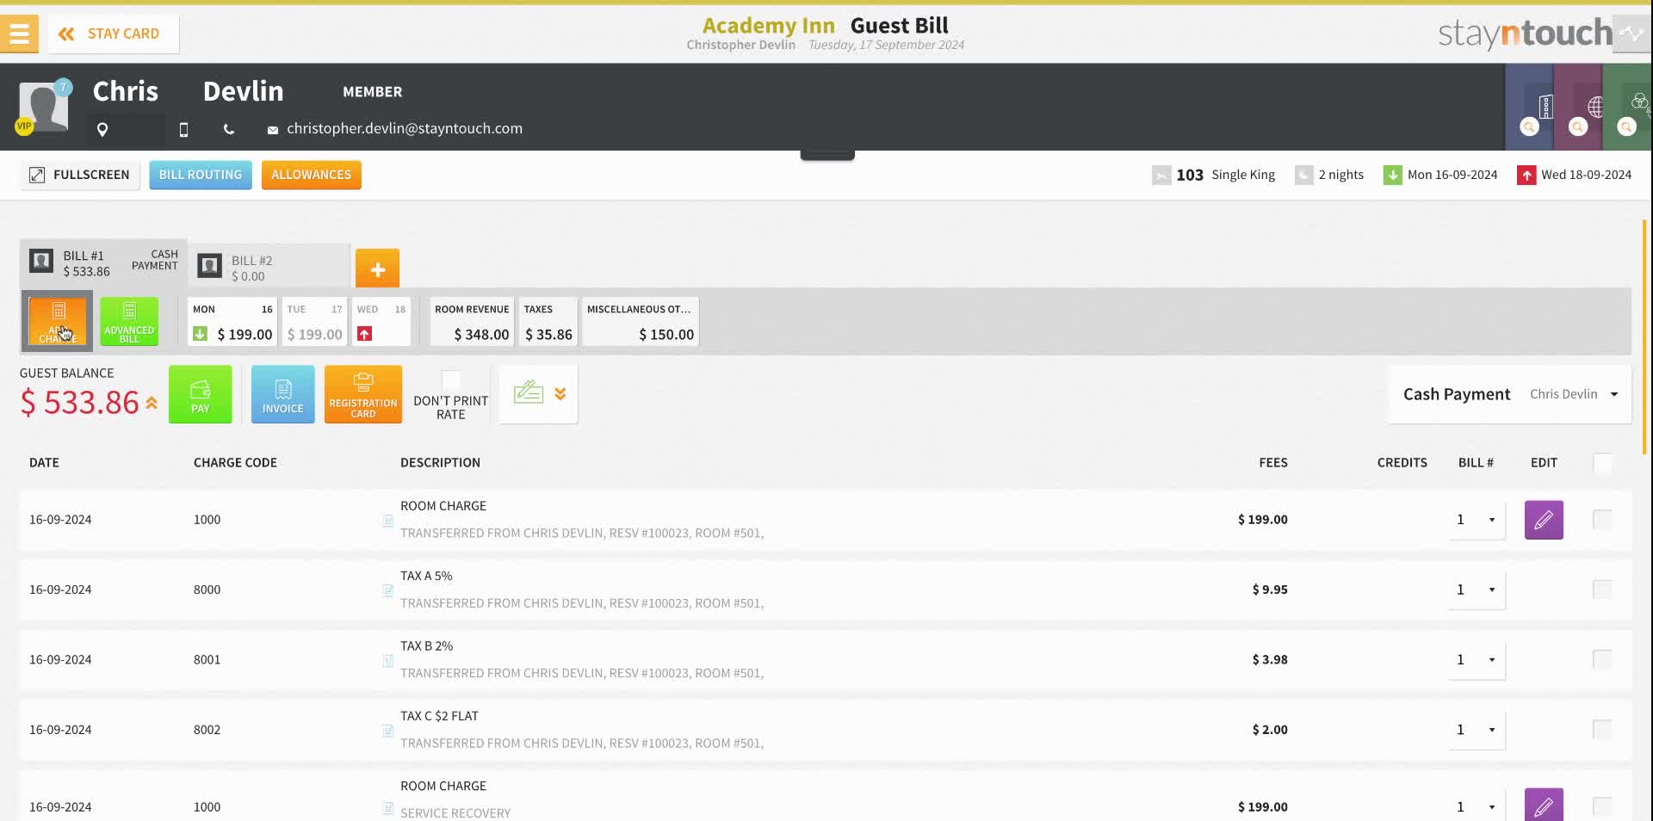Open details icon for Tax C $2 Flat
1653x821 pixels.
coord(387,731)
